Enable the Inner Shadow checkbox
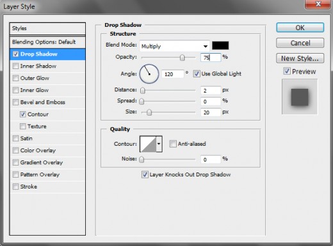Screen dimensions: 333x246 (15, 66)
